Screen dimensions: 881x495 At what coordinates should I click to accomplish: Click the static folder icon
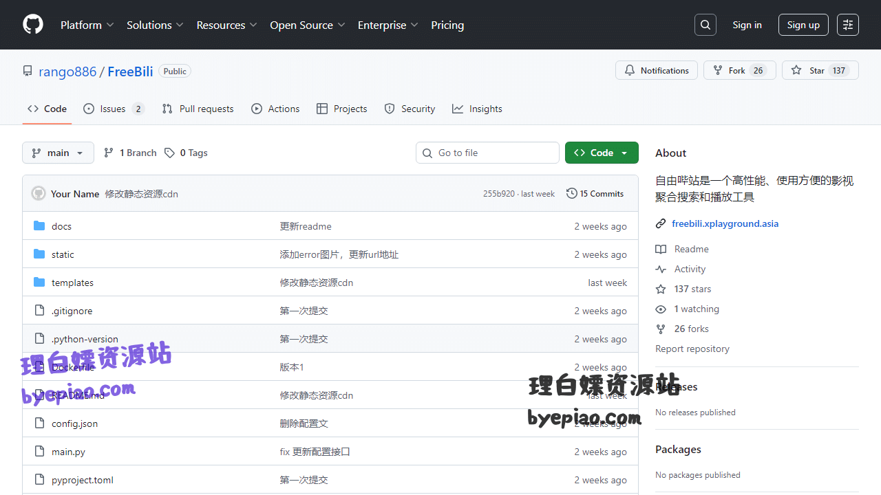[x=39, y=254]
